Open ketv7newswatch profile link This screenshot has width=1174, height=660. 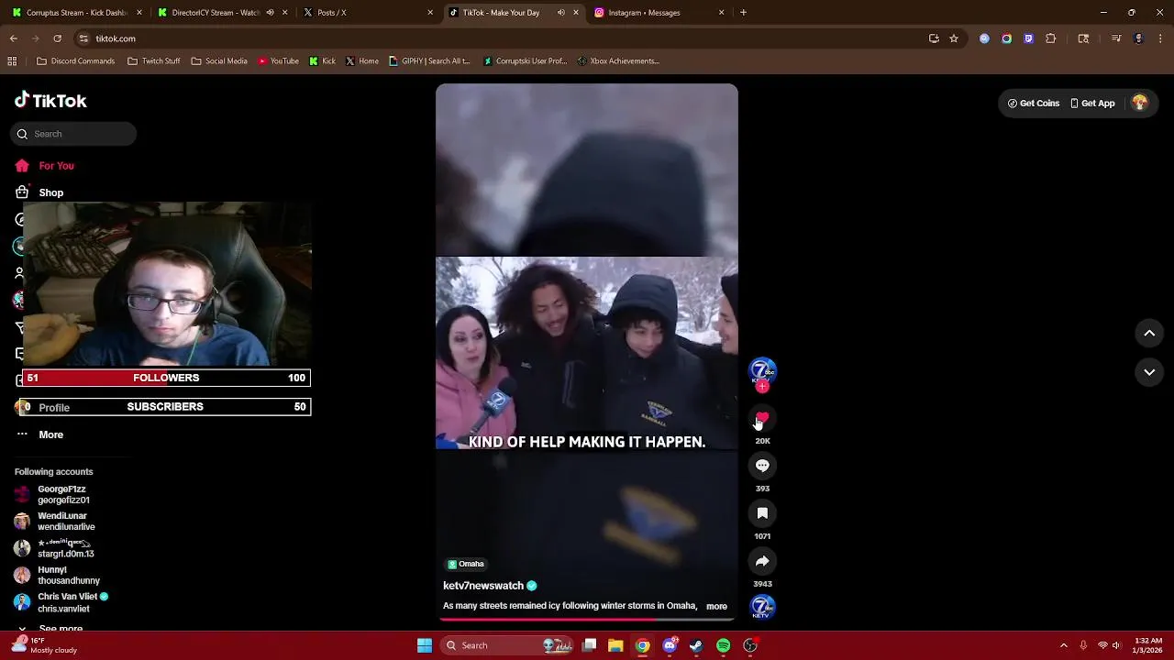pos(483,586)
